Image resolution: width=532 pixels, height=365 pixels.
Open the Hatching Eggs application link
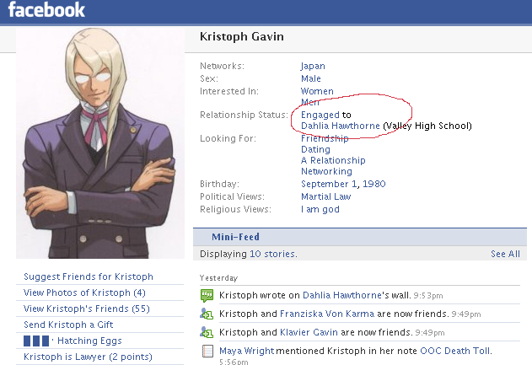click(x=89, y=341)
